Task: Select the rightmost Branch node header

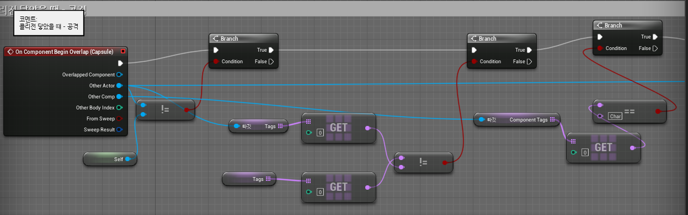Action: click(627, 25)
